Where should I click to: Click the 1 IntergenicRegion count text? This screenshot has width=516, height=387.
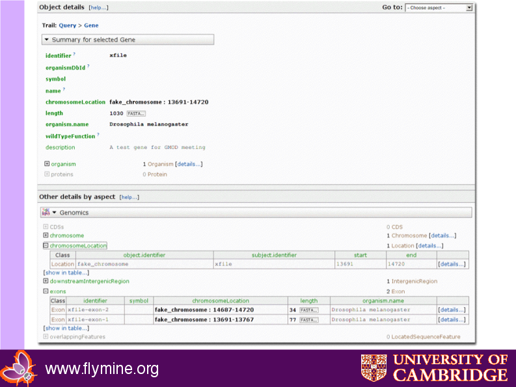pyautogui.click(x=412, y=282)
